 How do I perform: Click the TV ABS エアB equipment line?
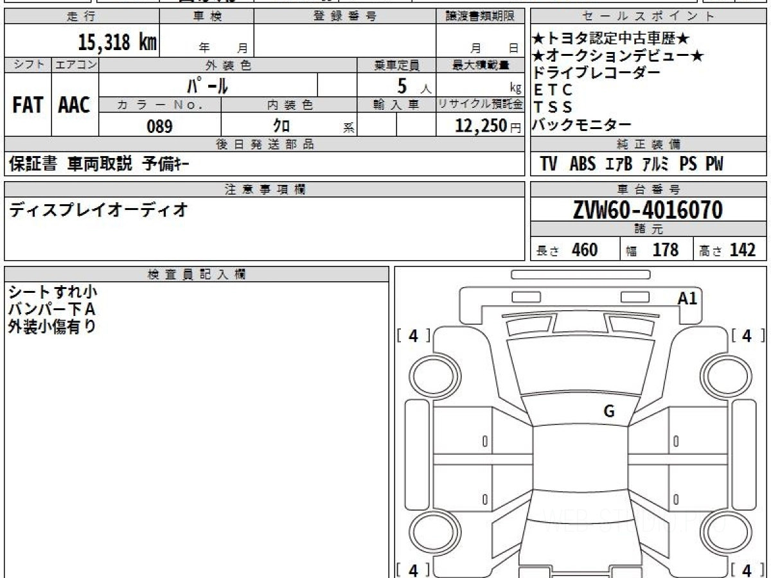click(x=632, y=164)
